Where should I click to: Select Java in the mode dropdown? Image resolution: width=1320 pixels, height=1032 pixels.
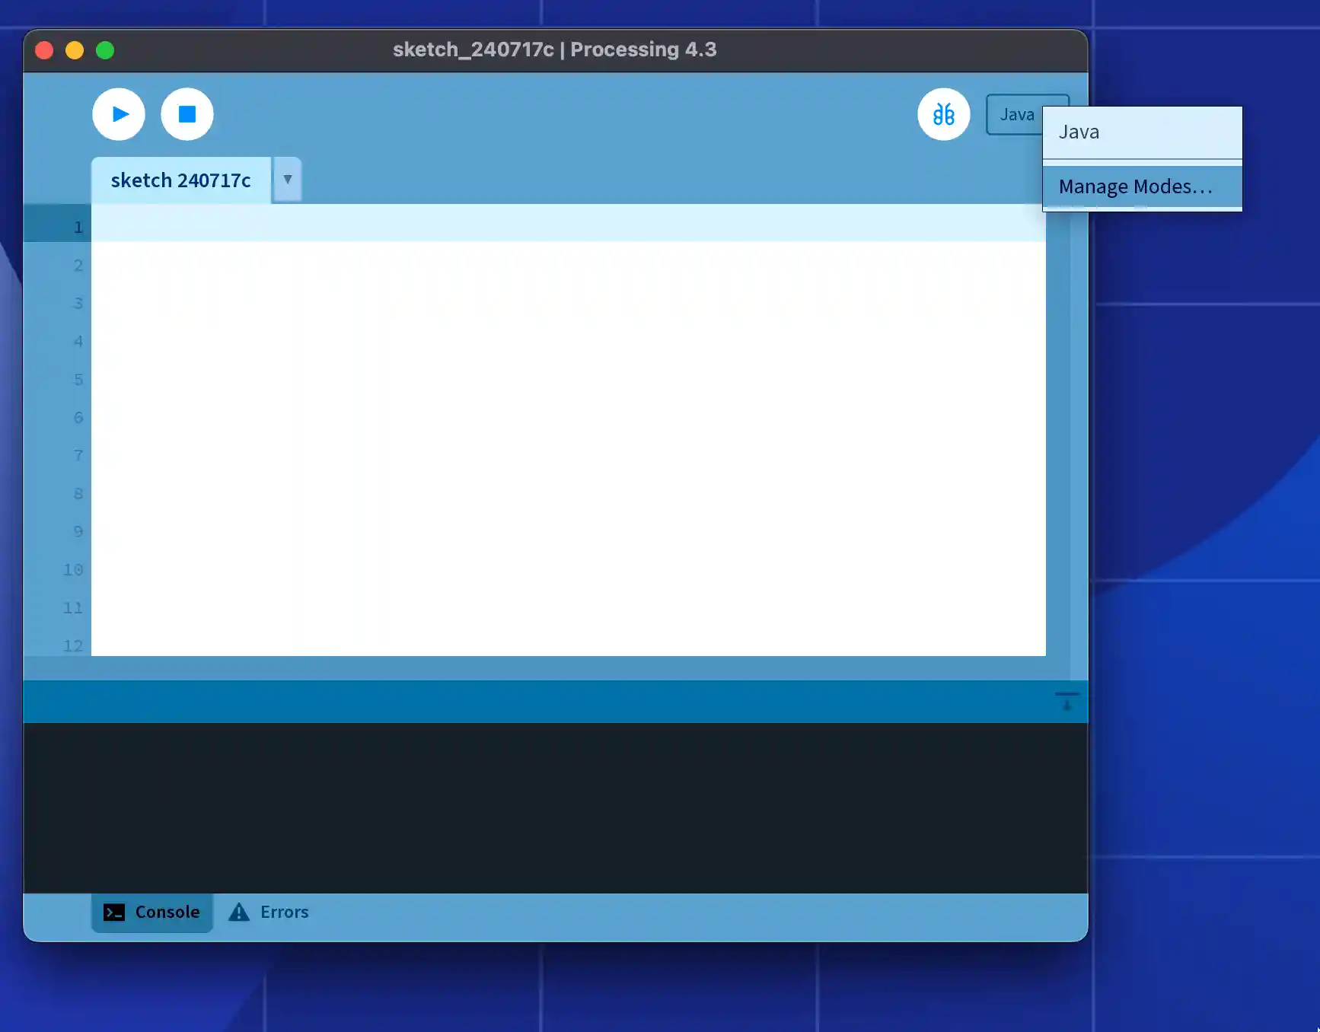tap(1079, 132)
